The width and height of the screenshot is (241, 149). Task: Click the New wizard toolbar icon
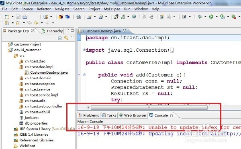pos(7,17)
